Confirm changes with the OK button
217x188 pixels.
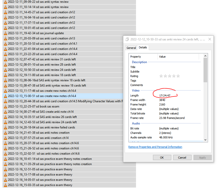[x=162, y=157]
